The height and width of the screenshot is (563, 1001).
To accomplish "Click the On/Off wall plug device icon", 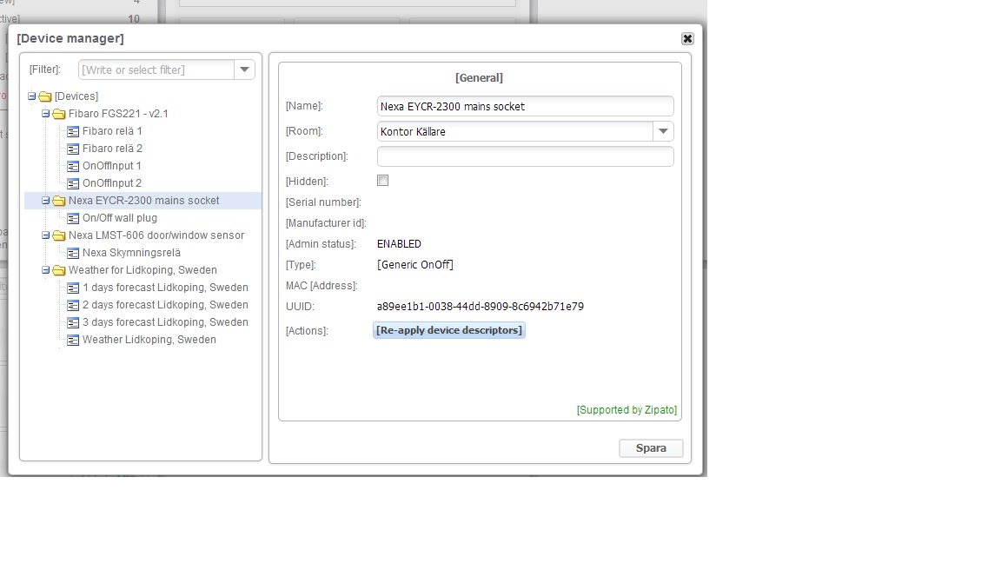I will tap(73, 218).
